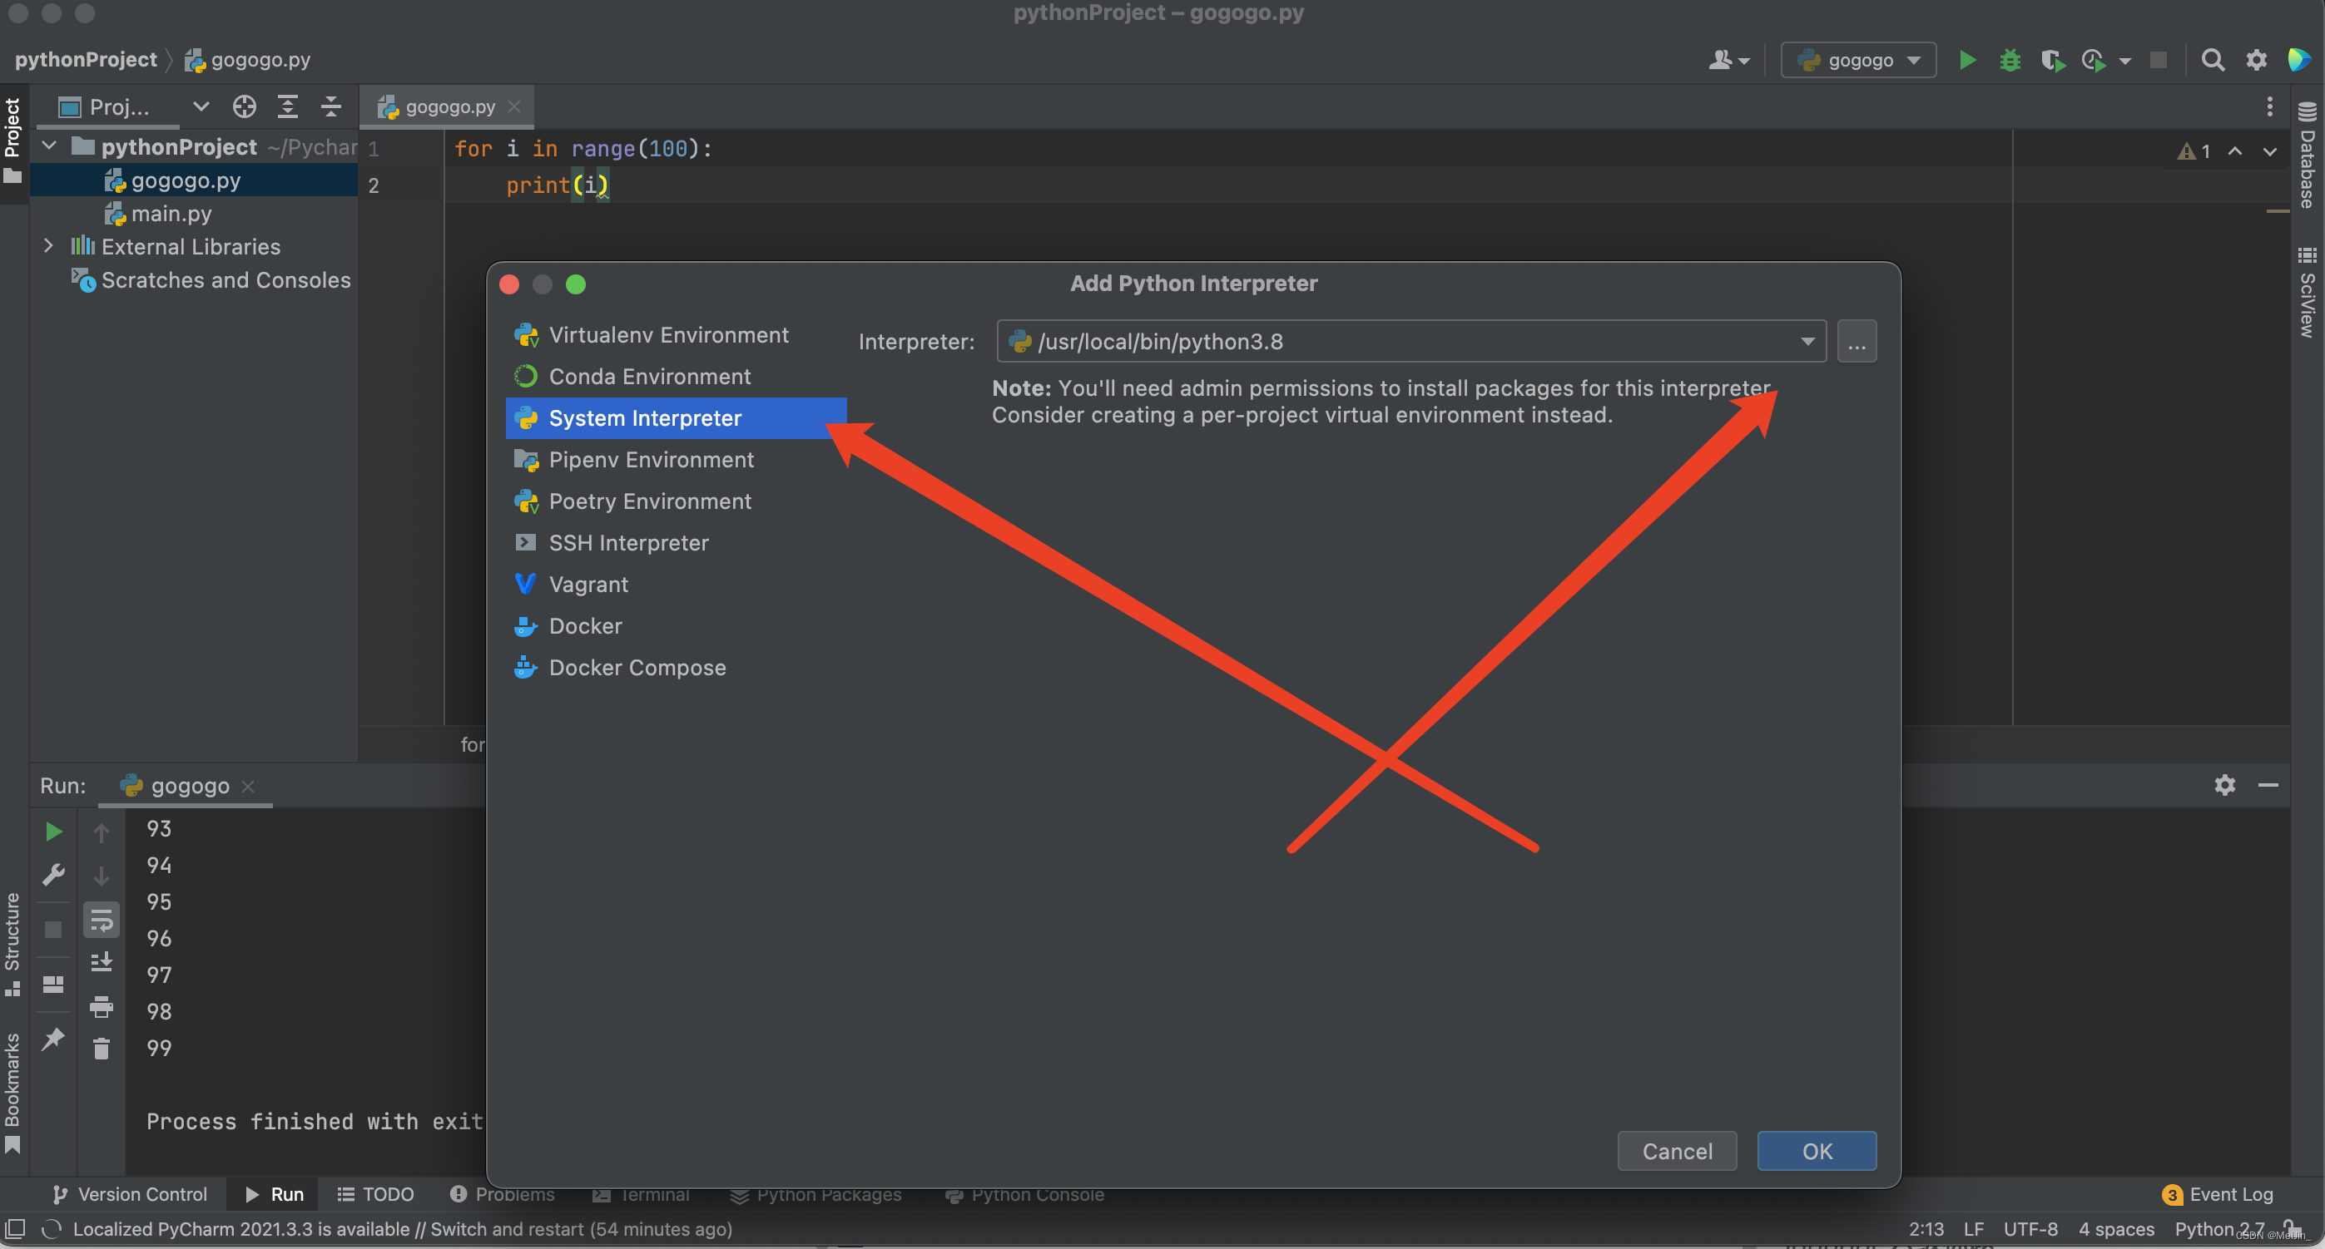This screenshot has width=2325, height=1249.
Task: Click the Stop square in top toolbar
Action: click(2158, 61)
